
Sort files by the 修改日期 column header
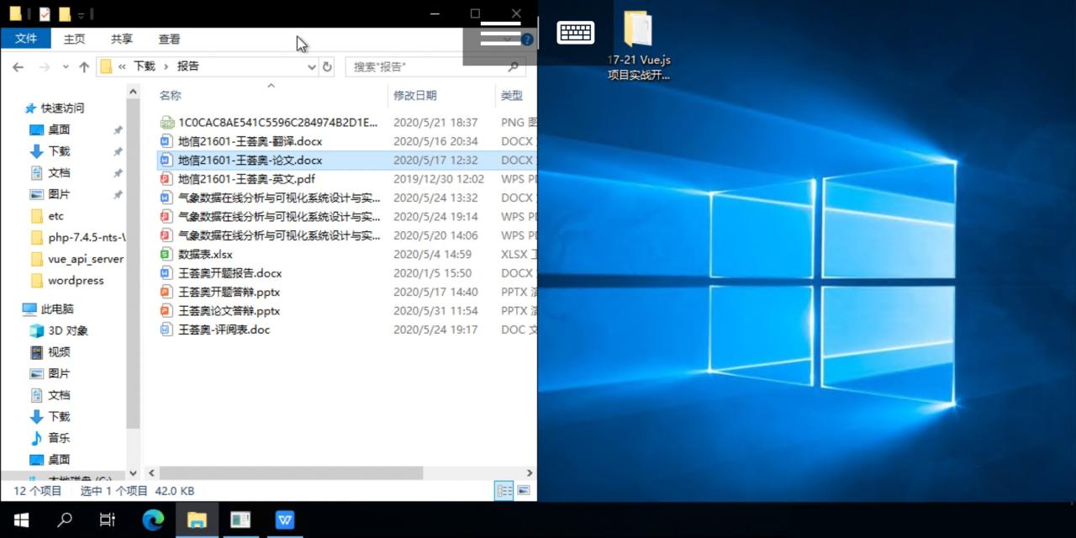417,95
